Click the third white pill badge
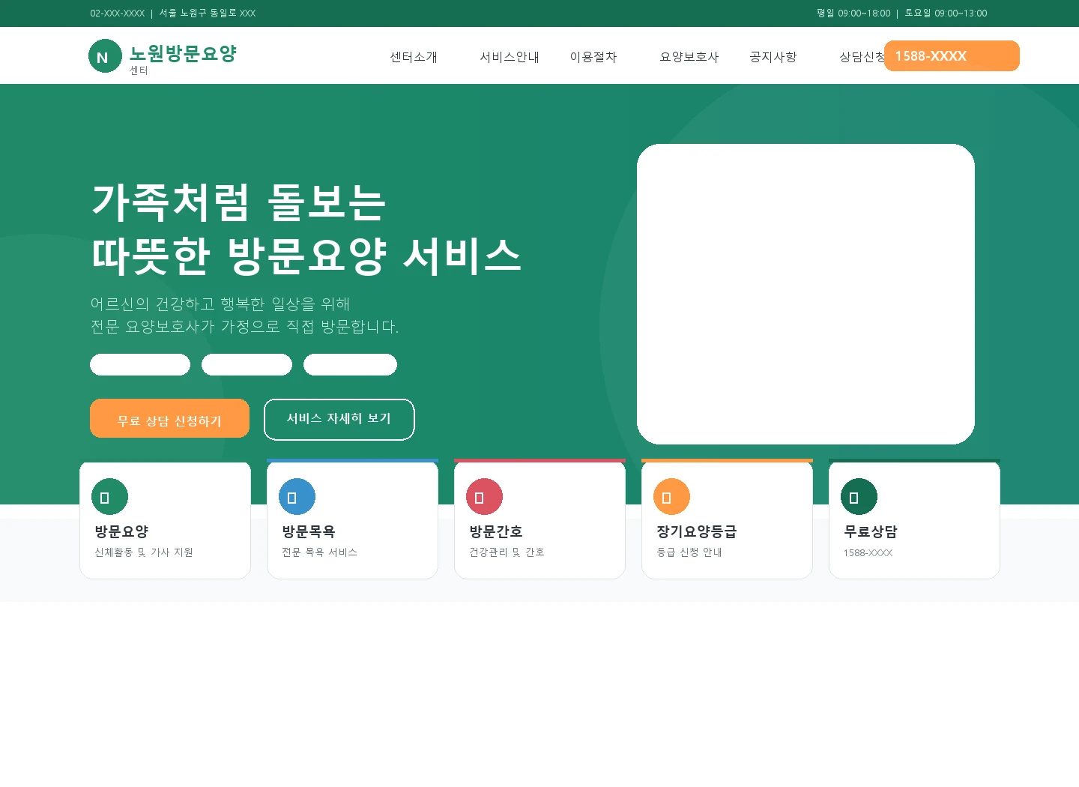This screenshot has width=1079, height=787. (350, 364)
